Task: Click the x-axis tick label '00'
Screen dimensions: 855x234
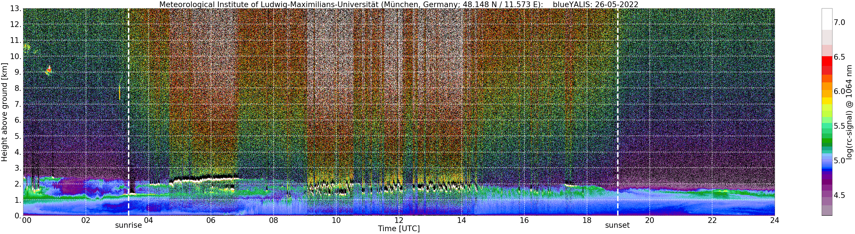Action: [26, 220]
